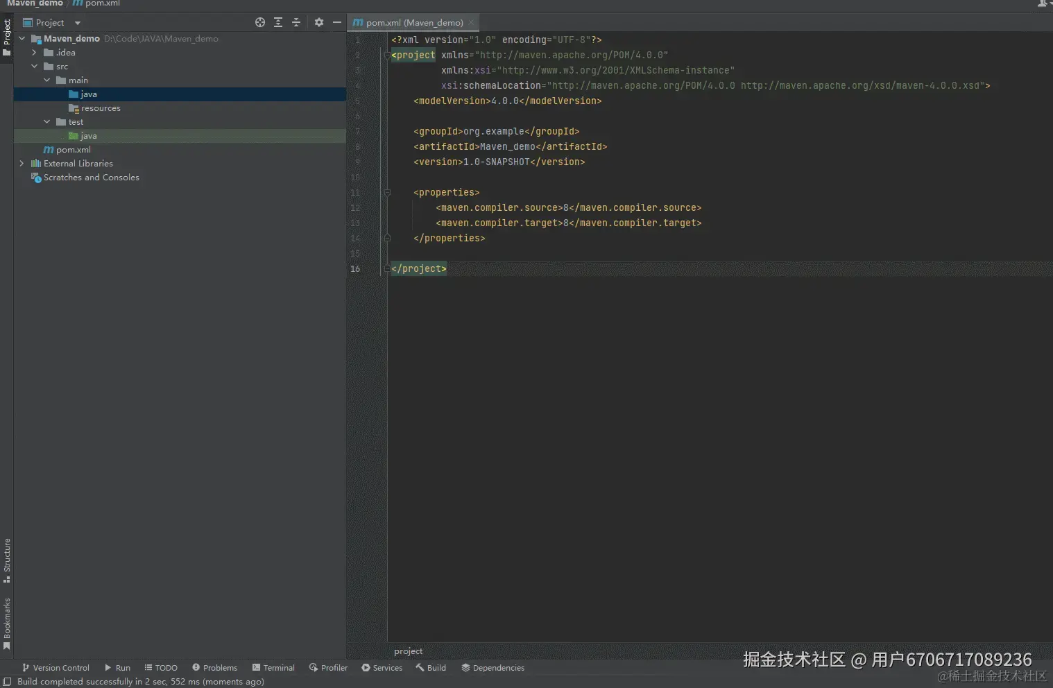This screenshot has width=1053, height=688.
Task: Click the maven.compiler.source line
Action: pyautogui.click(x=568, y=208)
